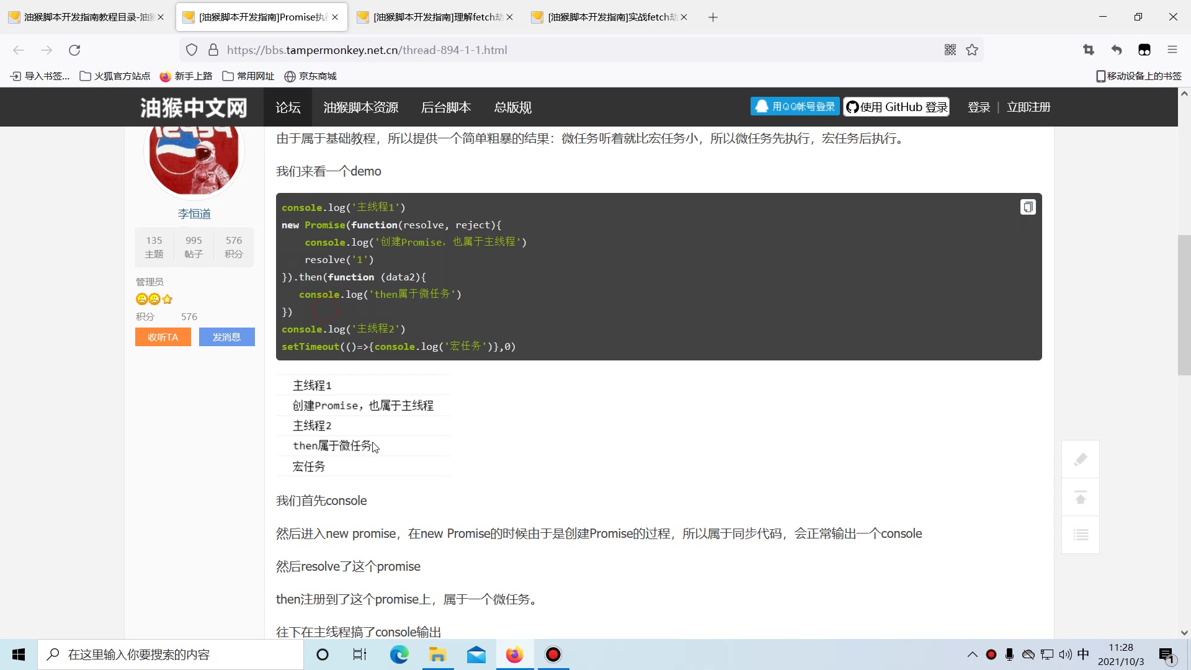Click the back-to-top arrow icon on the right sidebar
The height and width of the screenshot is (670, 1191).
tap(1081, 498)
